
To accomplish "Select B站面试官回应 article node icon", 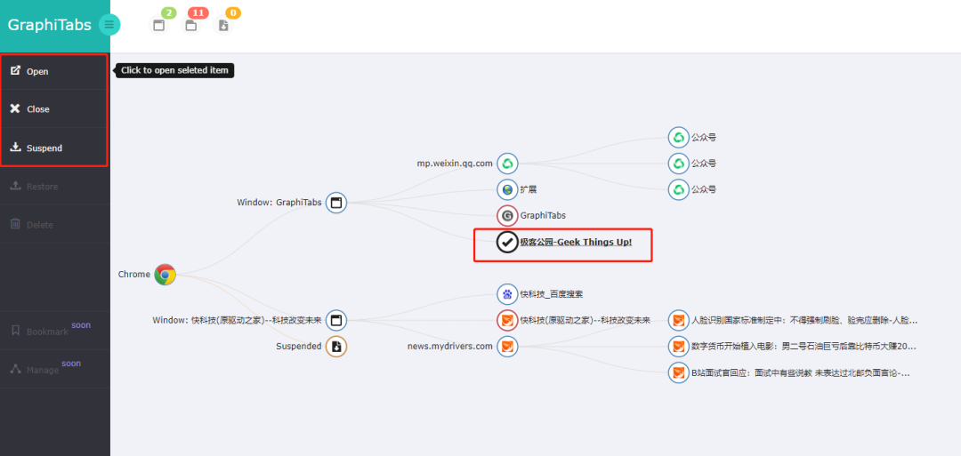I will click(x=679, y=372).
